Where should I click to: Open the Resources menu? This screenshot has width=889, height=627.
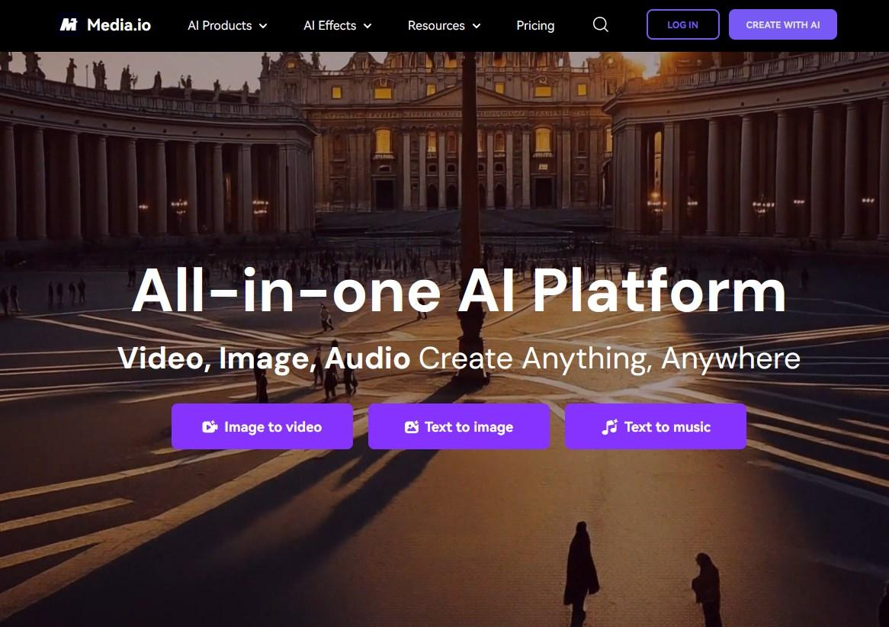444,25
